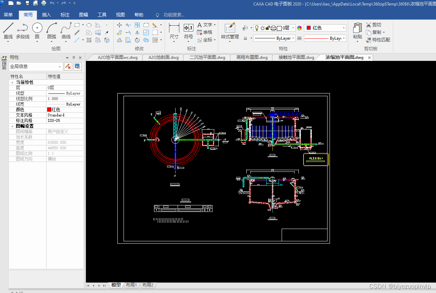The image size is (436, 293).
Task: Open the 红色 color dropdown
Action: [344, 28]
